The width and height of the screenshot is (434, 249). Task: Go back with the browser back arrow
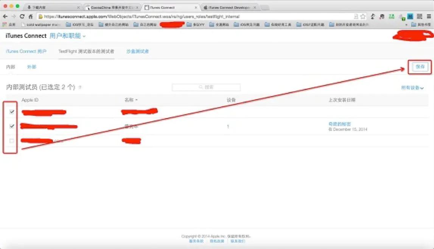point(5,17)
